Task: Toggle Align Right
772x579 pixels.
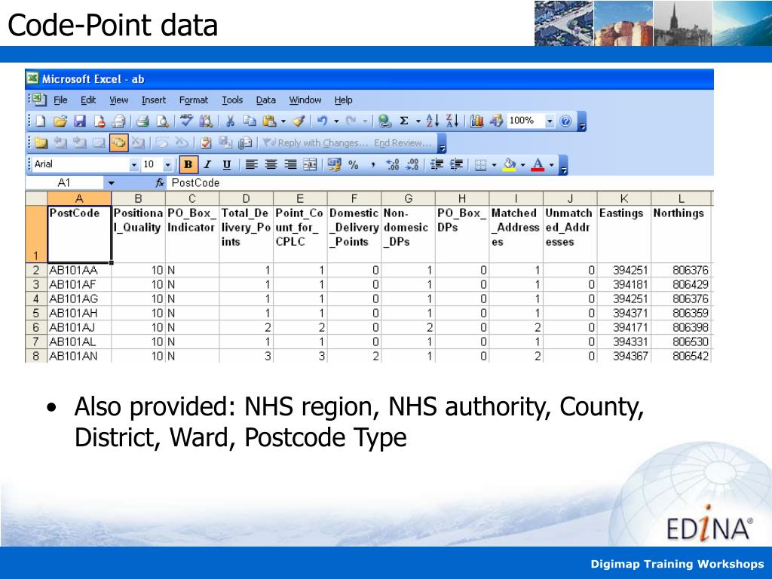Action: 290,164
